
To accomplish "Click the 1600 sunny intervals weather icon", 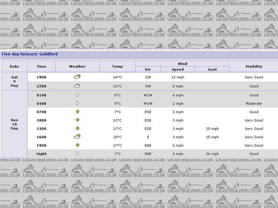I will [x=77, y=136].
